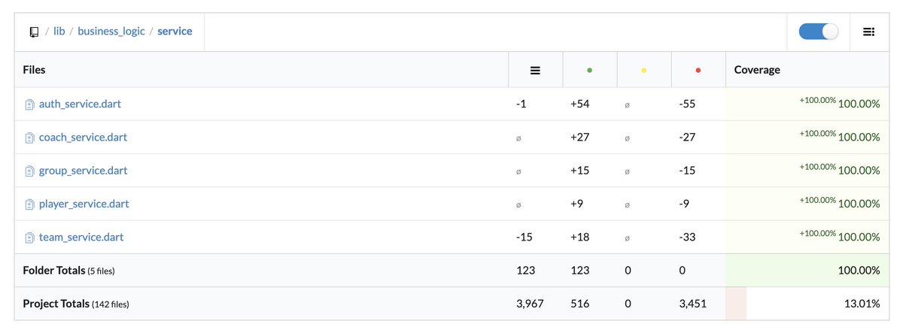Sort by the green covered lines dot

(589, 70)
